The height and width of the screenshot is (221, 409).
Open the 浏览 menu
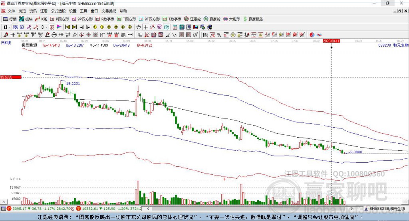click(22, 11)
